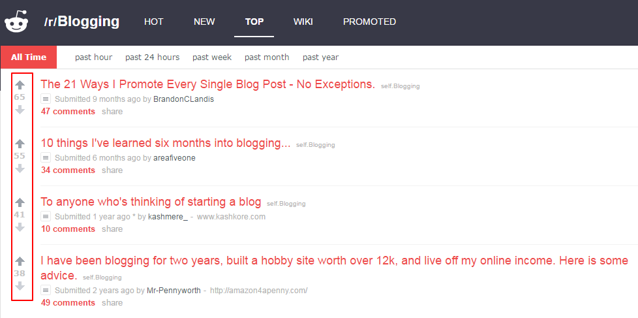
Task: Downvote the '21 Ways I Promote' post
Action: [x=20, y=110]
